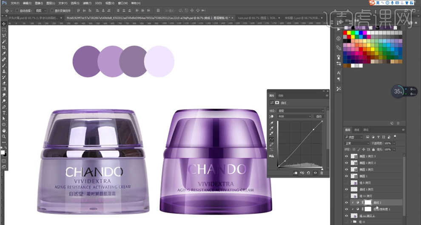The image size is (421, 225).
Task: Open the Layers panel options menu icon
Action: [x=403, y=130]
